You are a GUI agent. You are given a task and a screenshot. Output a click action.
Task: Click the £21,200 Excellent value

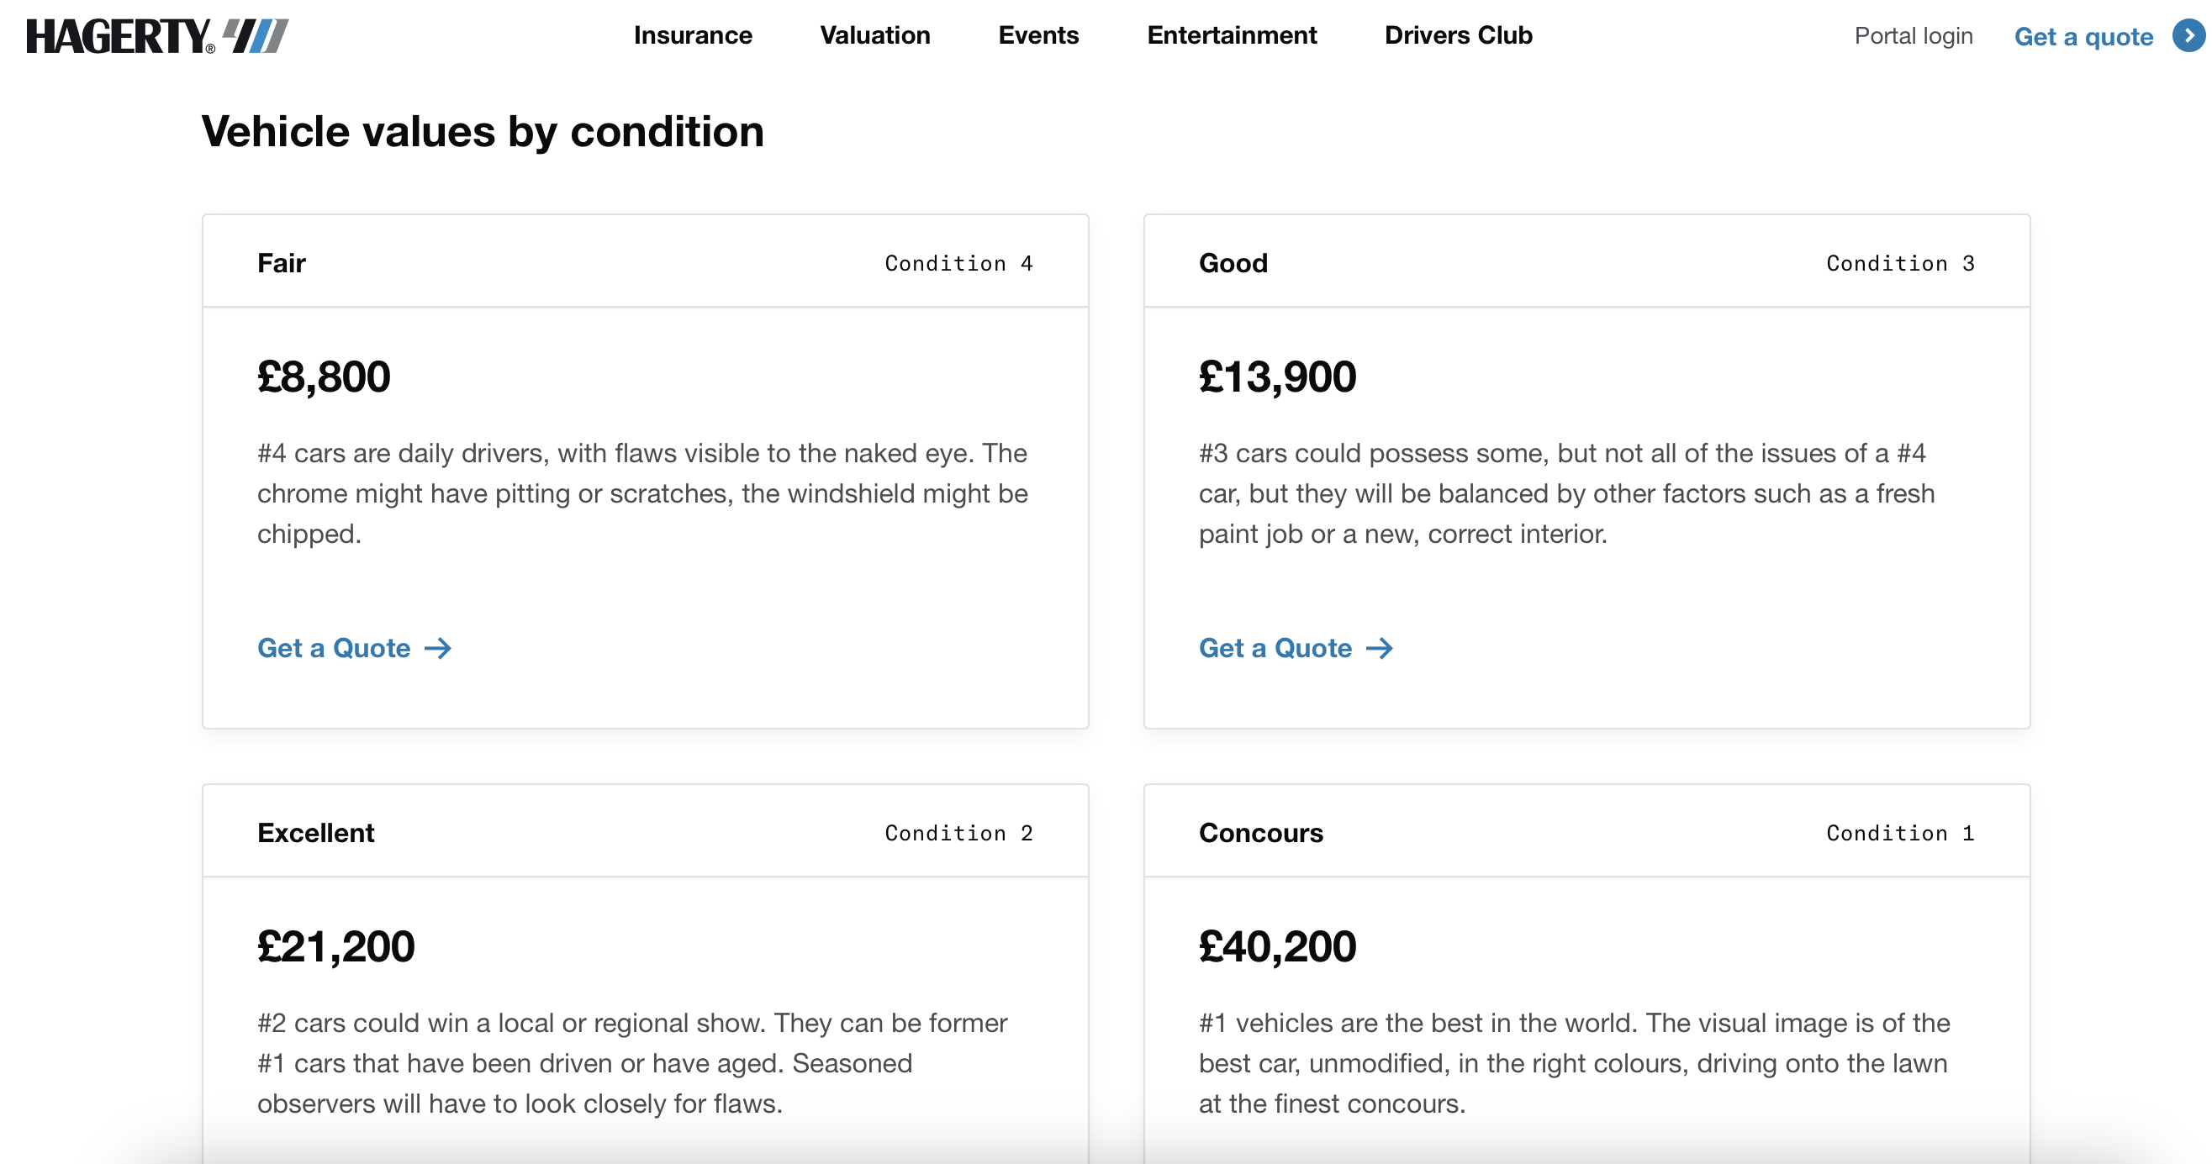coord(335,947)
